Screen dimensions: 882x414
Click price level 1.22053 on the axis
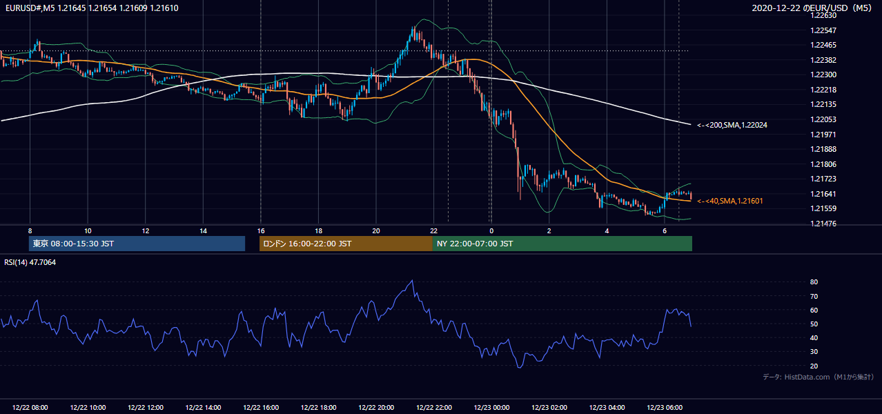click(x=825, y=119)
